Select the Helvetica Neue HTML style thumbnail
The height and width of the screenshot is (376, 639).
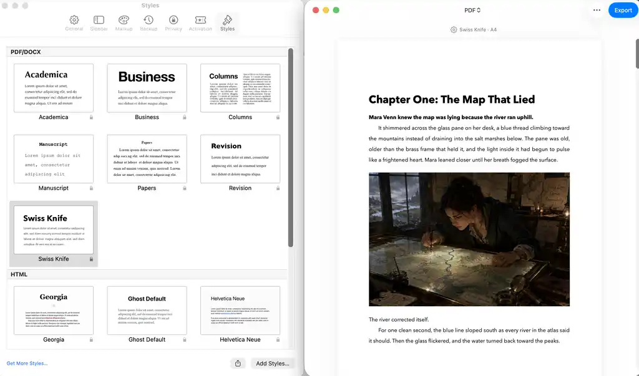240,311
